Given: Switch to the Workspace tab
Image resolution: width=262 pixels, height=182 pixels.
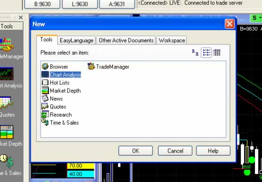Looking at the screenshot, I should click(x=172, y=40).
